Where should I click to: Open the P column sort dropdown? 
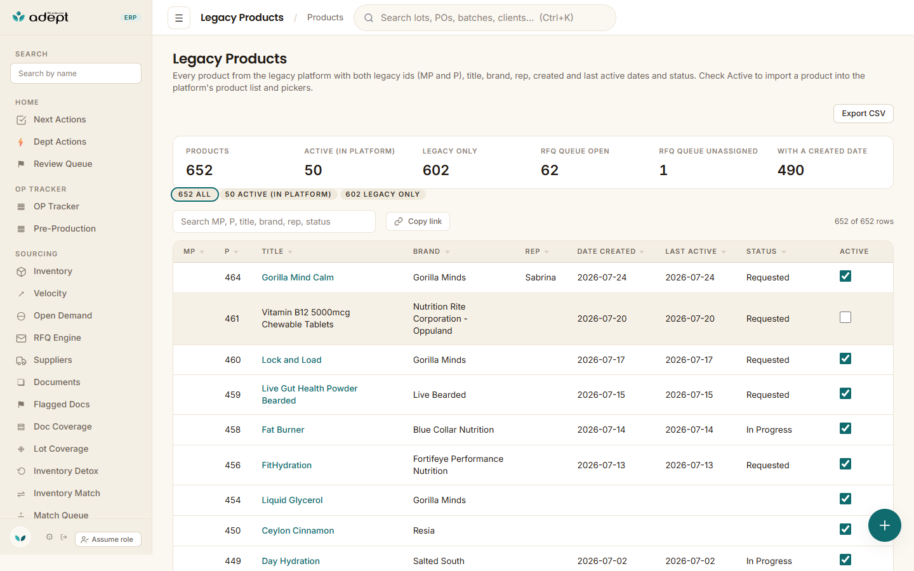(236, 252)
